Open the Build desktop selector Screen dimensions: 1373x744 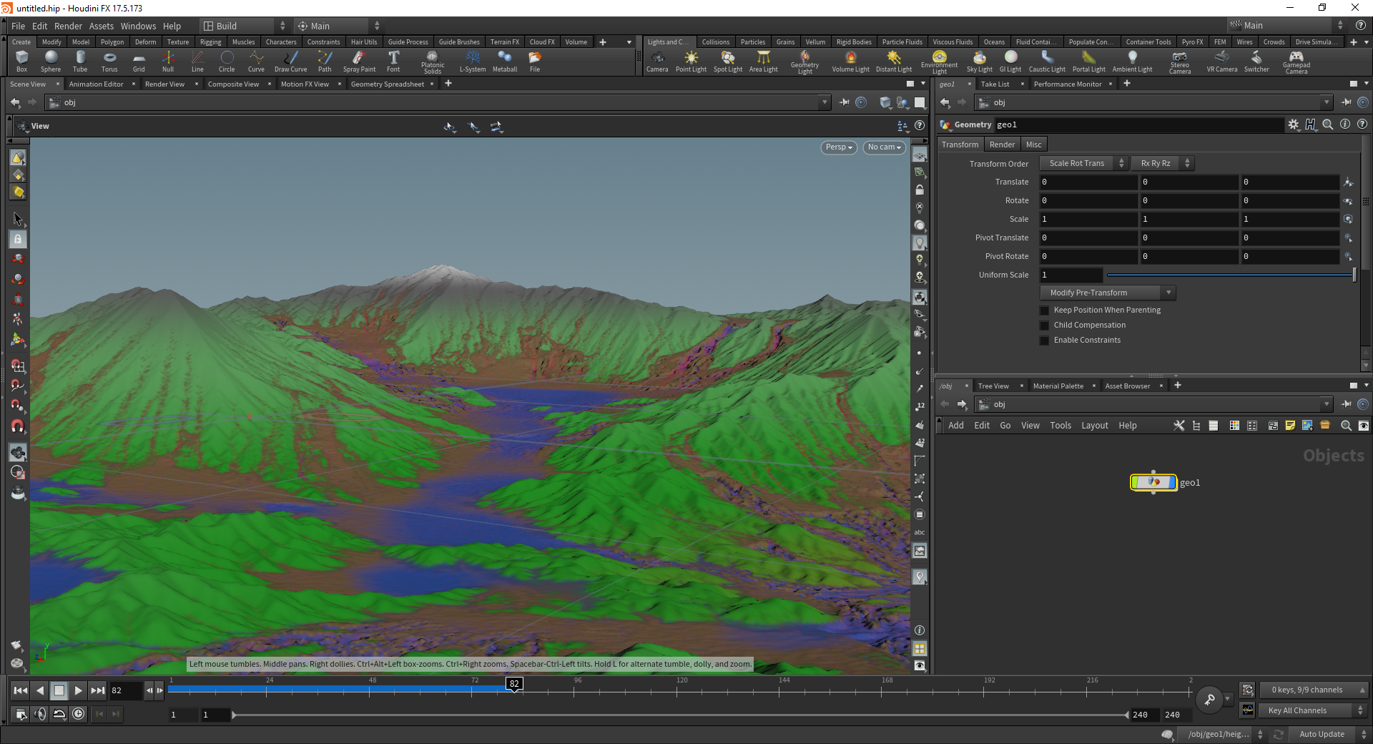coord(243,26)
